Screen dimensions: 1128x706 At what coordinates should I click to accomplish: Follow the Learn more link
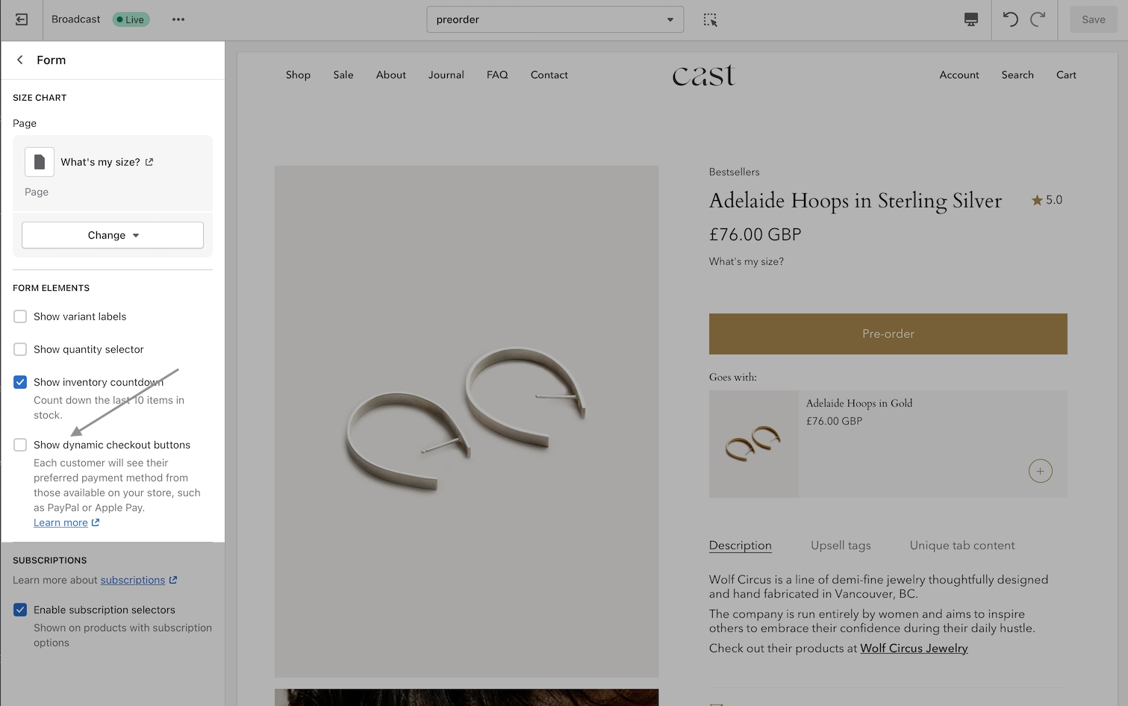pyautogui.click(x=60, y=522)
